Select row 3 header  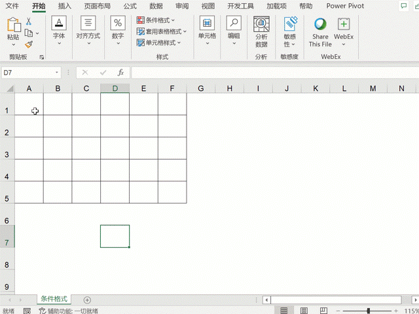[x=7, y=148]
